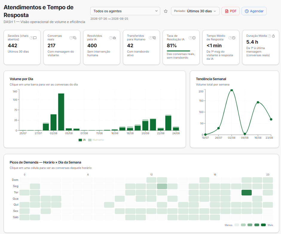Click the Taxa de Resolução IA progress bar
The width and height of the screenshot is (281, 234).
coord(181,51)
